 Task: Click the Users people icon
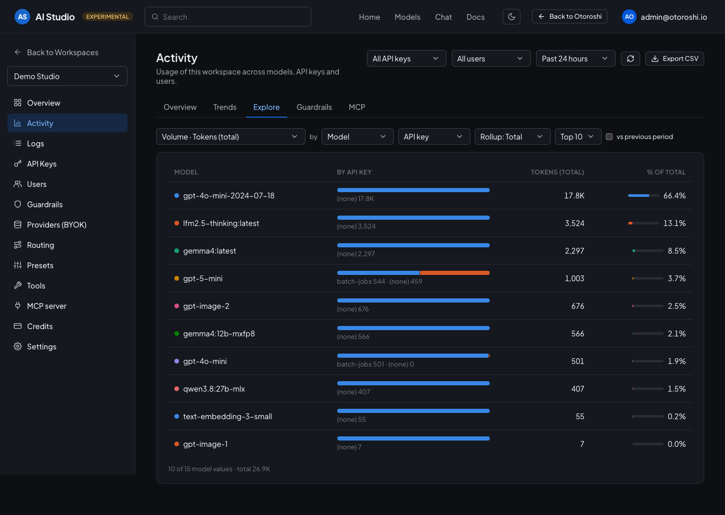coord(18,184)
